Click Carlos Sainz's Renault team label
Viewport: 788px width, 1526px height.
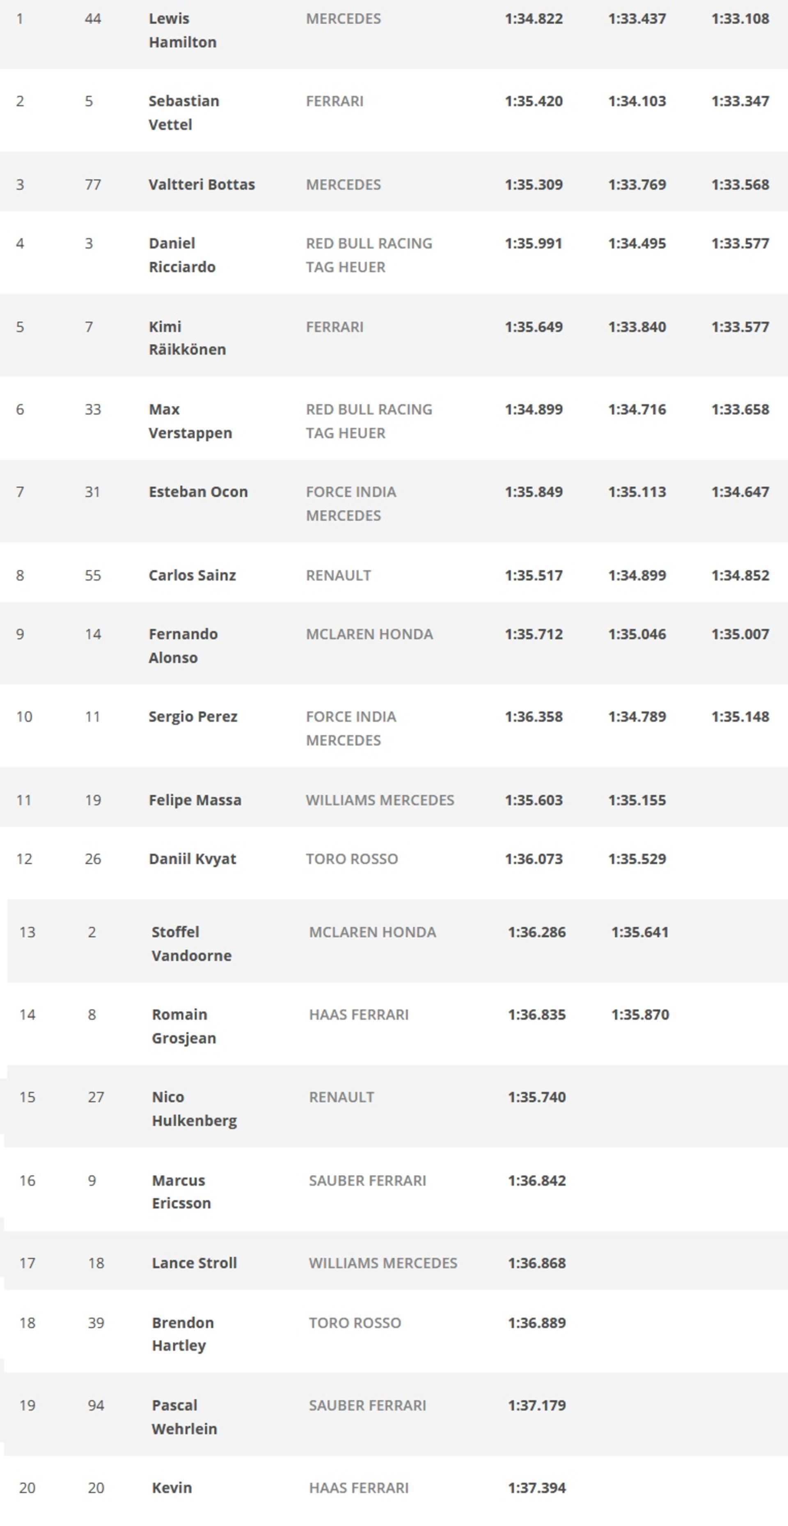point(339,575)
